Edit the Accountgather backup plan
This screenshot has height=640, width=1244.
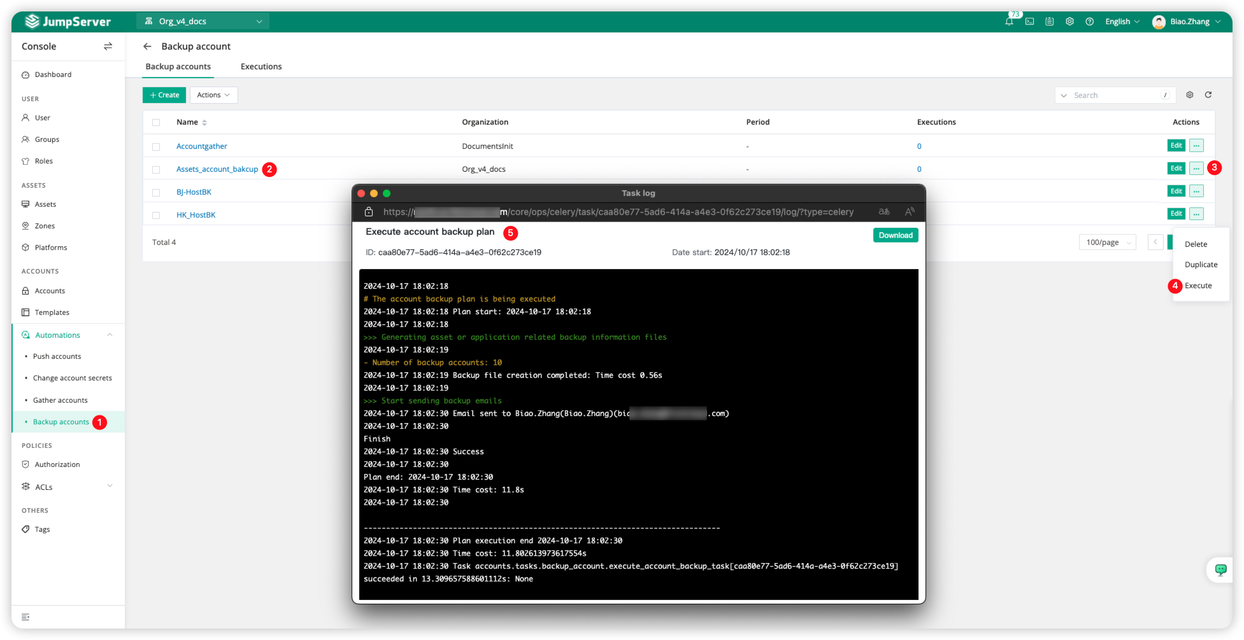click(1176, 146)
